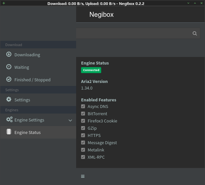This screenshot has height=185, width=205.
Task: Click the Finished / Stopped checkmark icon
Action: coord(9,79)
